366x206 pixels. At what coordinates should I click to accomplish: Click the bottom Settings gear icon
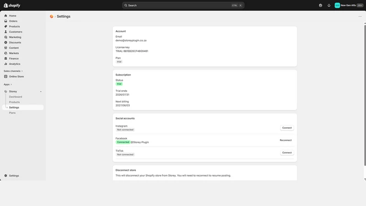point(5,176)
